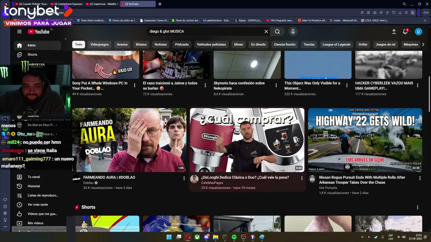
Task: Open the upload/create video button
Action: coord(394,32)
